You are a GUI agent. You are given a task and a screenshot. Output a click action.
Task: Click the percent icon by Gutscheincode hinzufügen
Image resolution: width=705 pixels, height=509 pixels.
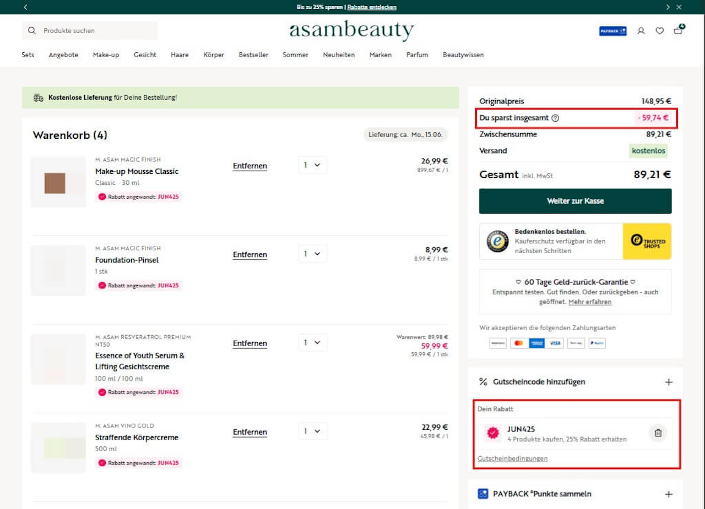[x=483, y=382]
